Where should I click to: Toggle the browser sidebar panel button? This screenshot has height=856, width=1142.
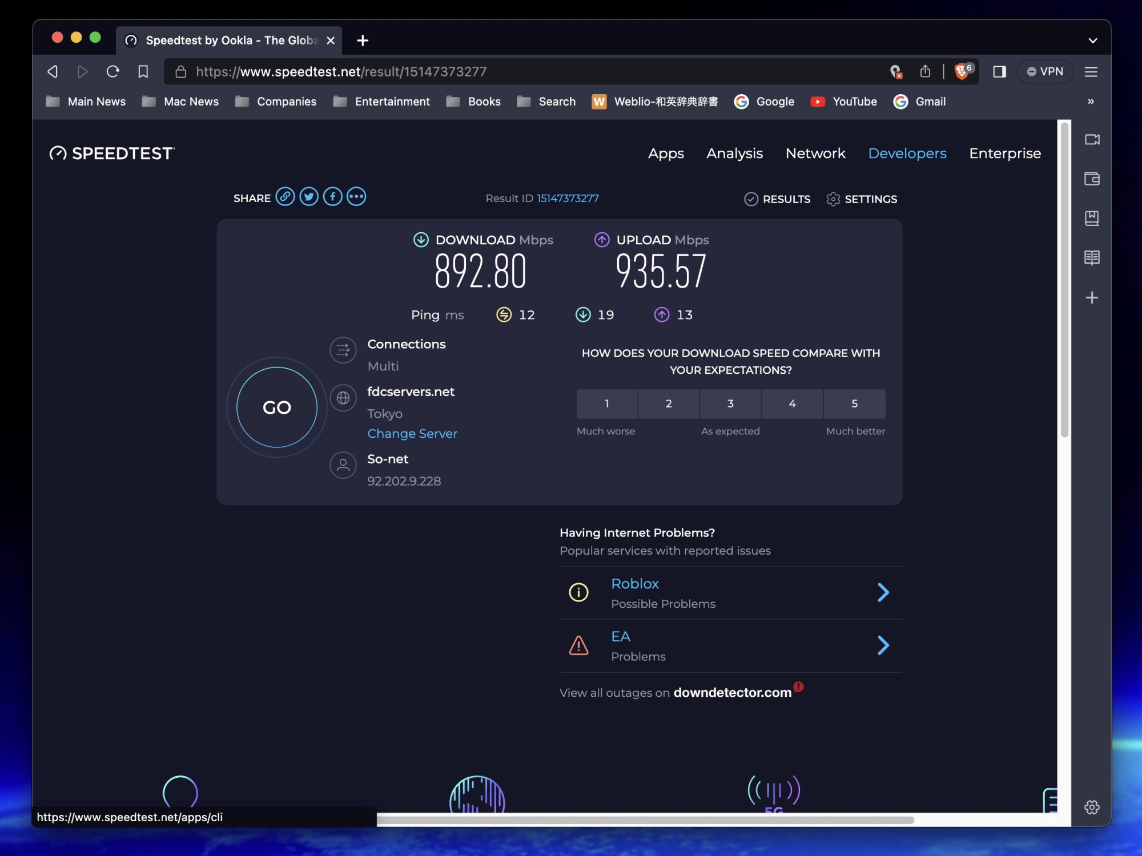pyautogui.click(x=999, y=72)
